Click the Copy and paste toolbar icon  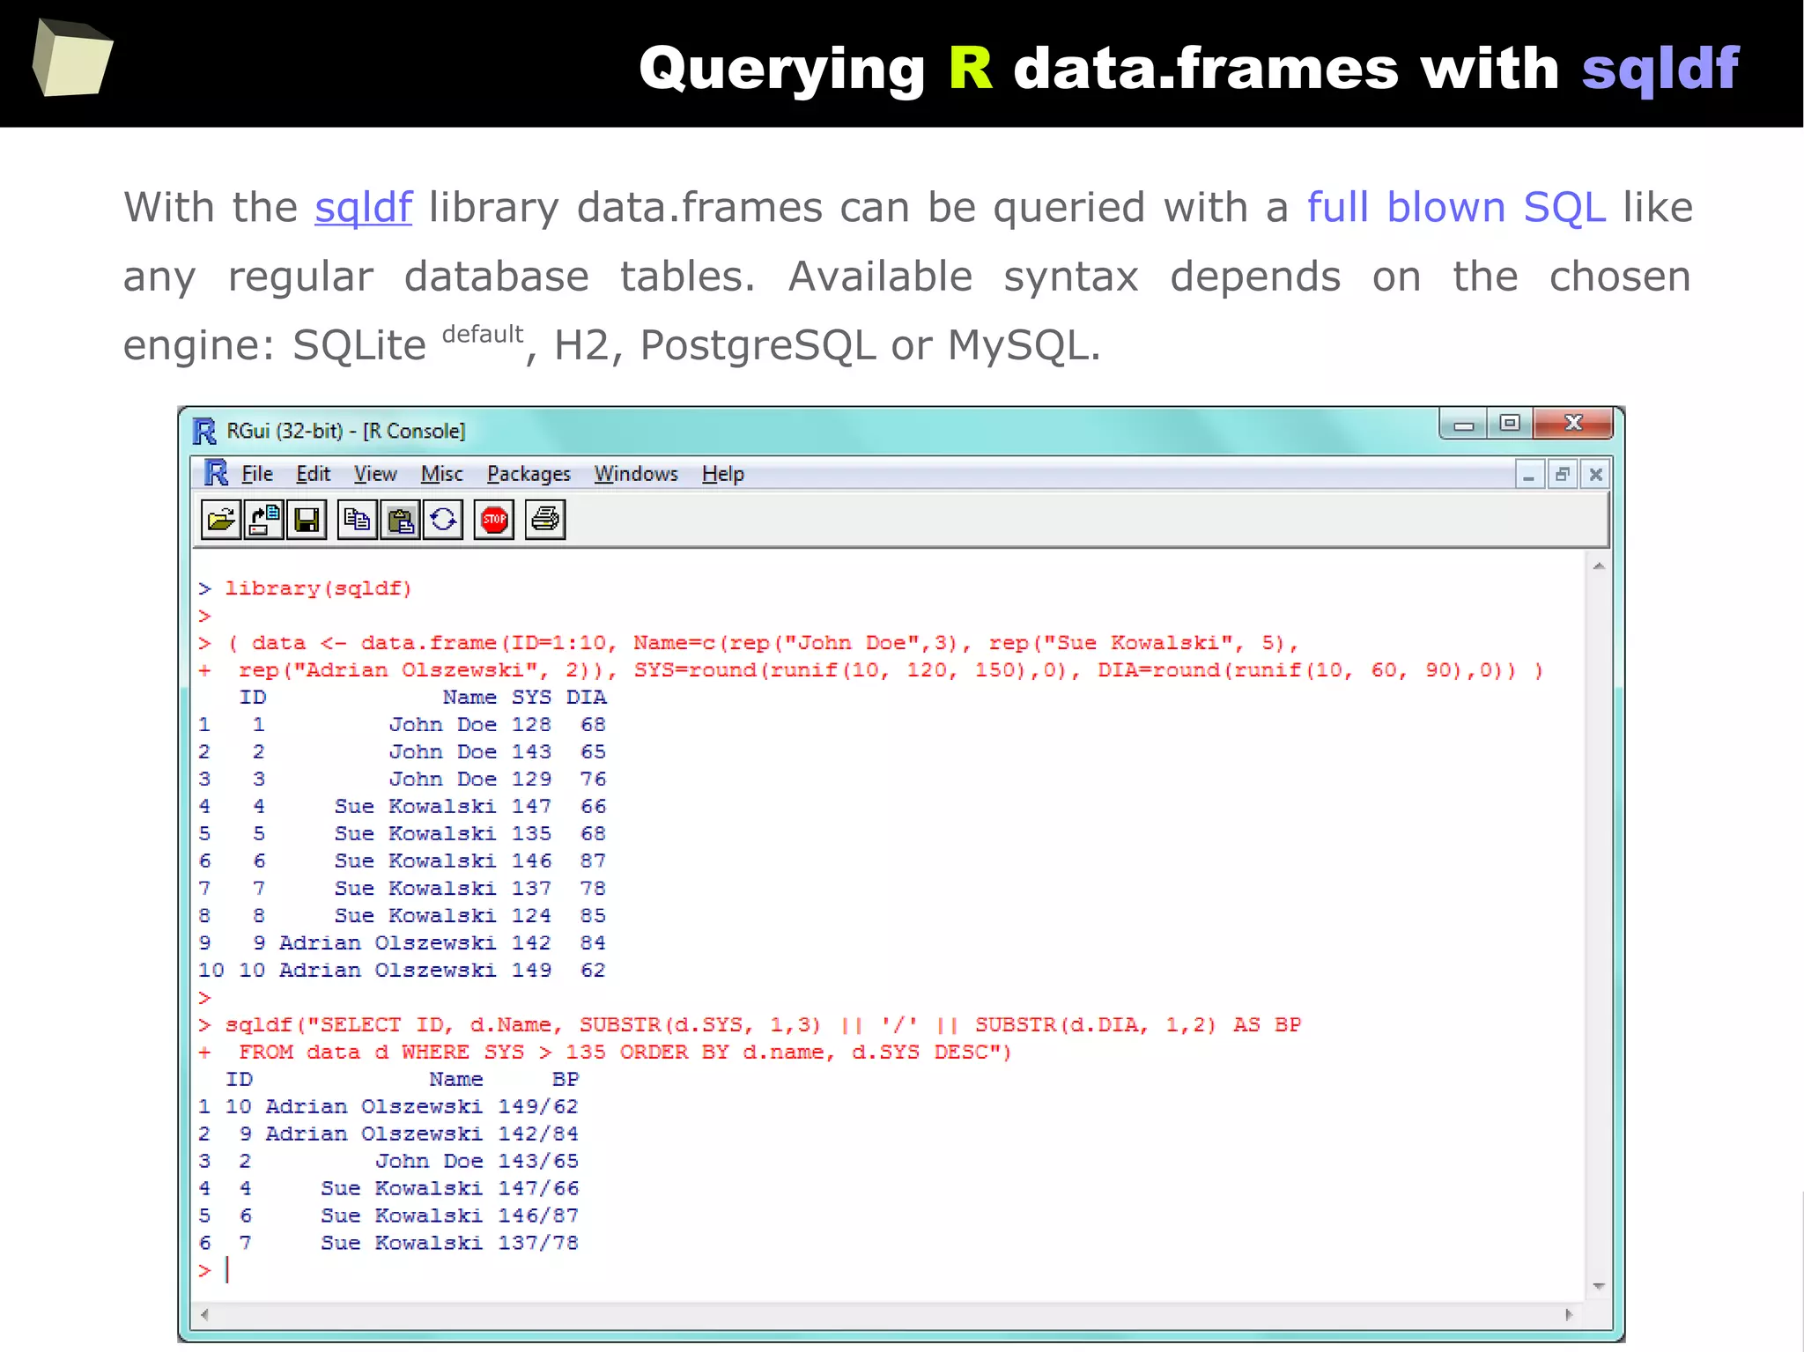pos(443,520)
